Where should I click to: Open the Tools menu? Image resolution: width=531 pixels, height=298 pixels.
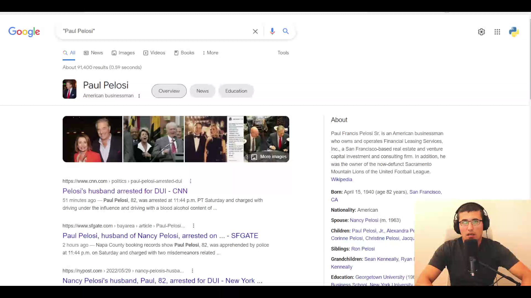pos(283,53)
